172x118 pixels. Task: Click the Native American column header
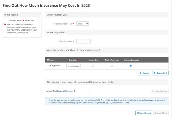point(112,60)
